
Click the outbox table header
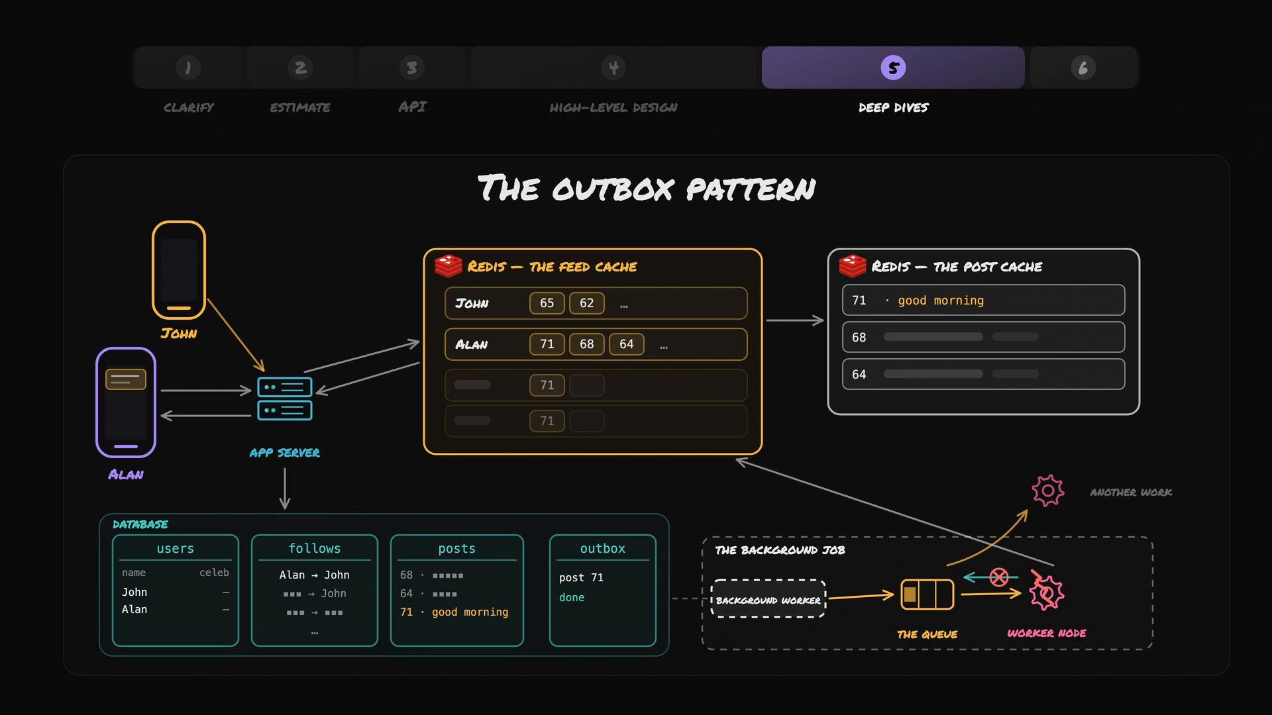point(603,549)
